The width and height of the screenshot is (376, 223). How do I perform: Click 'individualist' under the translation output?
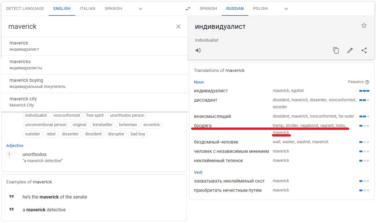tap(207, 40)
